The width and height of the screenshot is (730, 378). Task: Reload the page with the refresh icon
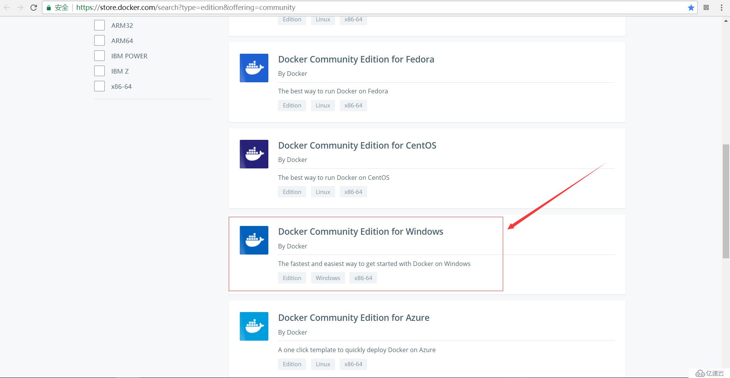click(34, 8)
